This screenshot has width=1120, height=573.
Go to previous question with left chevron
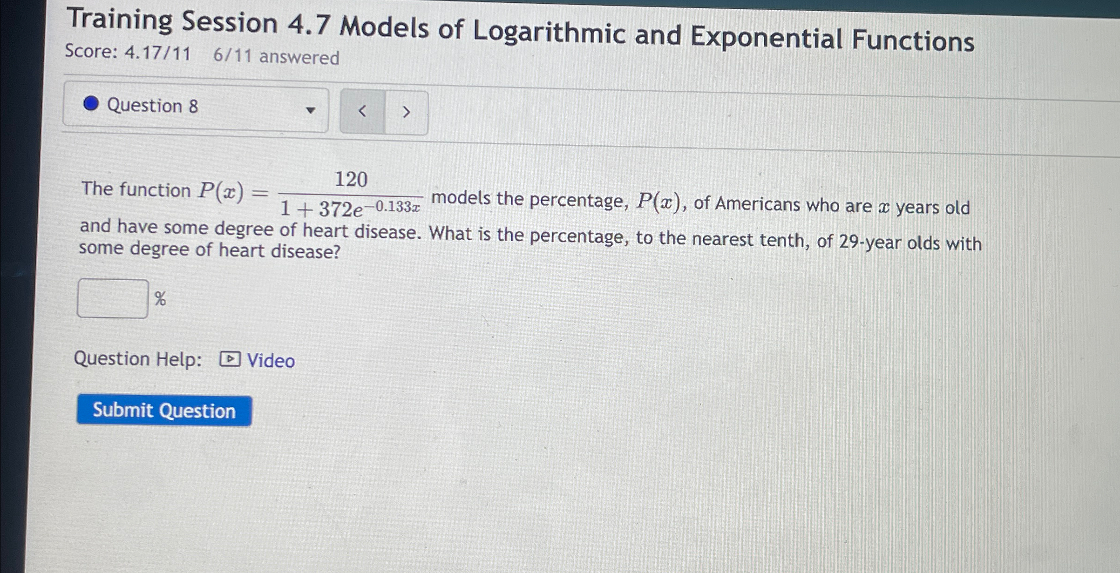click(x=362, y=112)
